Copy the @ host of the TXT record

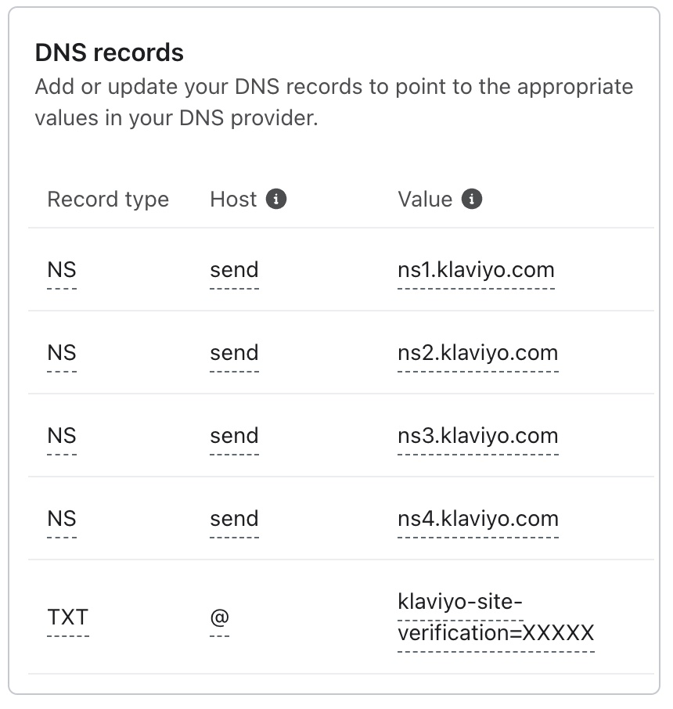click(219, 617)
